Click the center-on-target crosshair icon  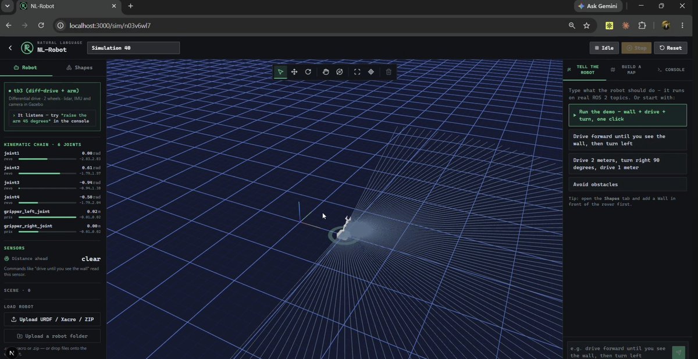(x=371, y=72)
